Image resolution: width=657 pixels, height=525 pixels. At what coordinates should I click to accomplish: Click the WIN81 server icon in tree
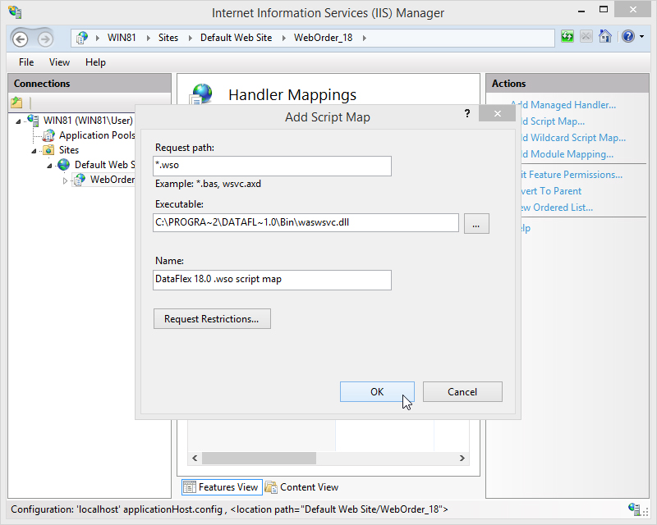(33, 120)
